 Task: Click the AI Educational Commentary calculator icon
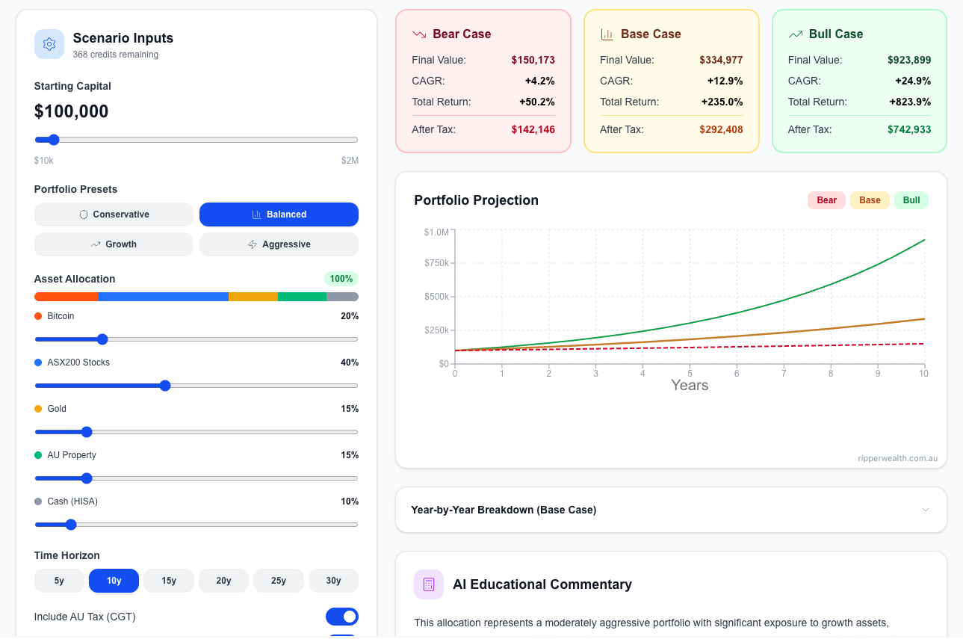(x=429, y=584)
